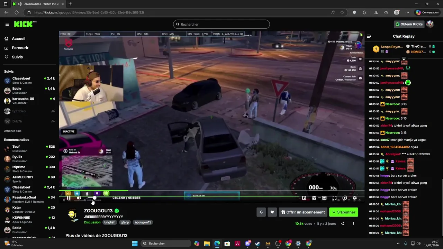Image resolution: width=443 pixels, height=249 pixels.
Task: Open the Ryu7z recommended channel
Action: tap(29, 159)
